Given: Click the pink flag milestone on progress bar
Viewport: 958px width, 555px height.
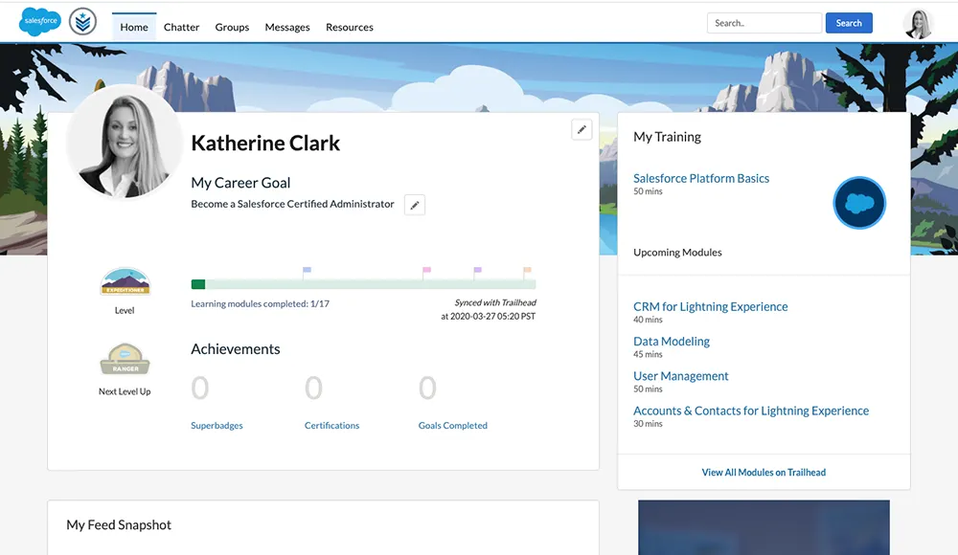Looking at the screenshot, I should 426,270.
